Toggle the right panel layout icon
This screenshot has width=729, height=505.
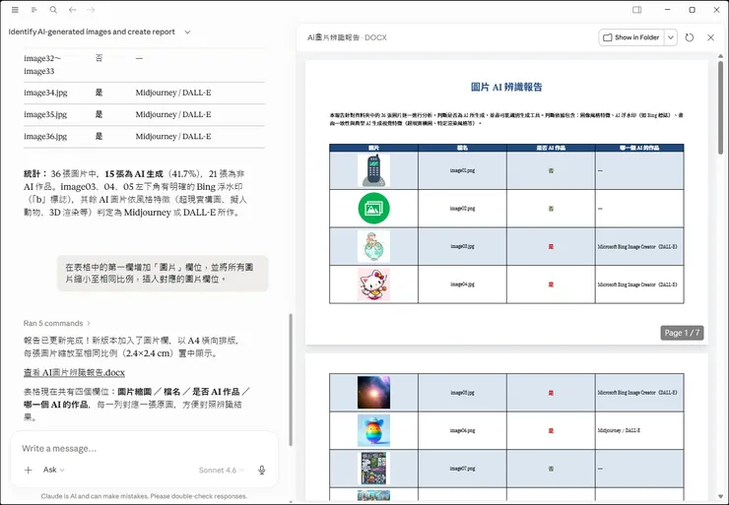pos(637,10)
